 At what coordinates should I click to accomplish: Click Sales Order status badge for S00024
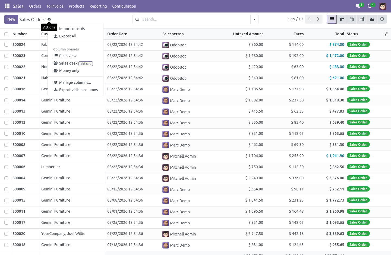pos(358,44)
